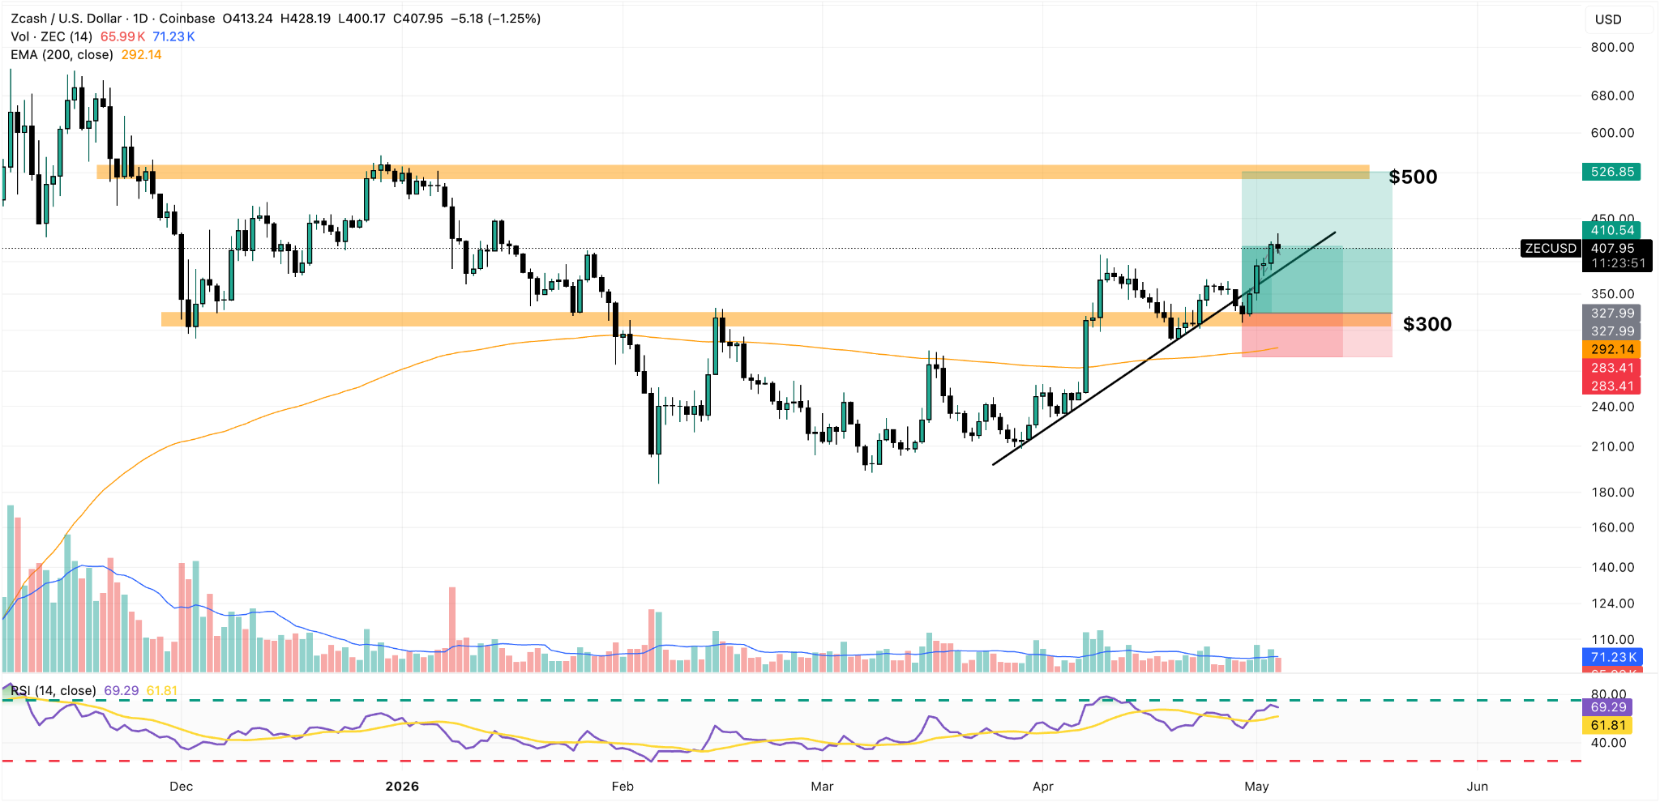The height and width of the screenshot is (802, 1660).
Task: Click the 80.00 RSI axis tick
Action: coord(1608,693)
